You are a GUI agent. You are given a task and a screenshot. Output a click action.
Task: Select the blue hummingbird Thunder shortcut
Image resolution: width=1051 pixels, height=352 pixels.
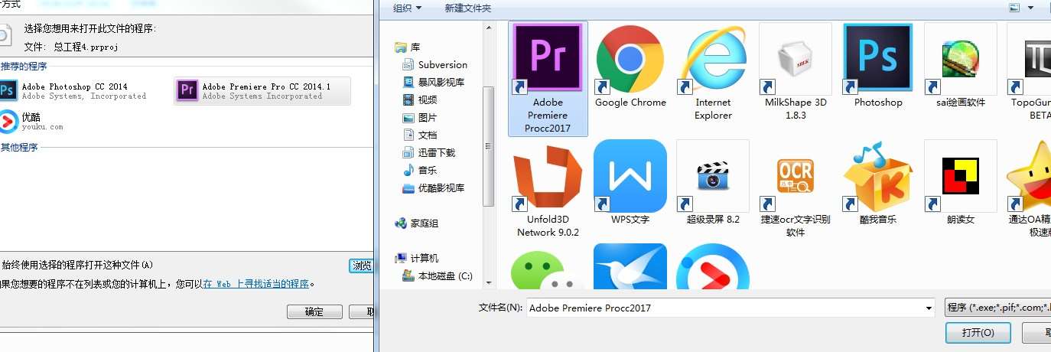[630, 267]
